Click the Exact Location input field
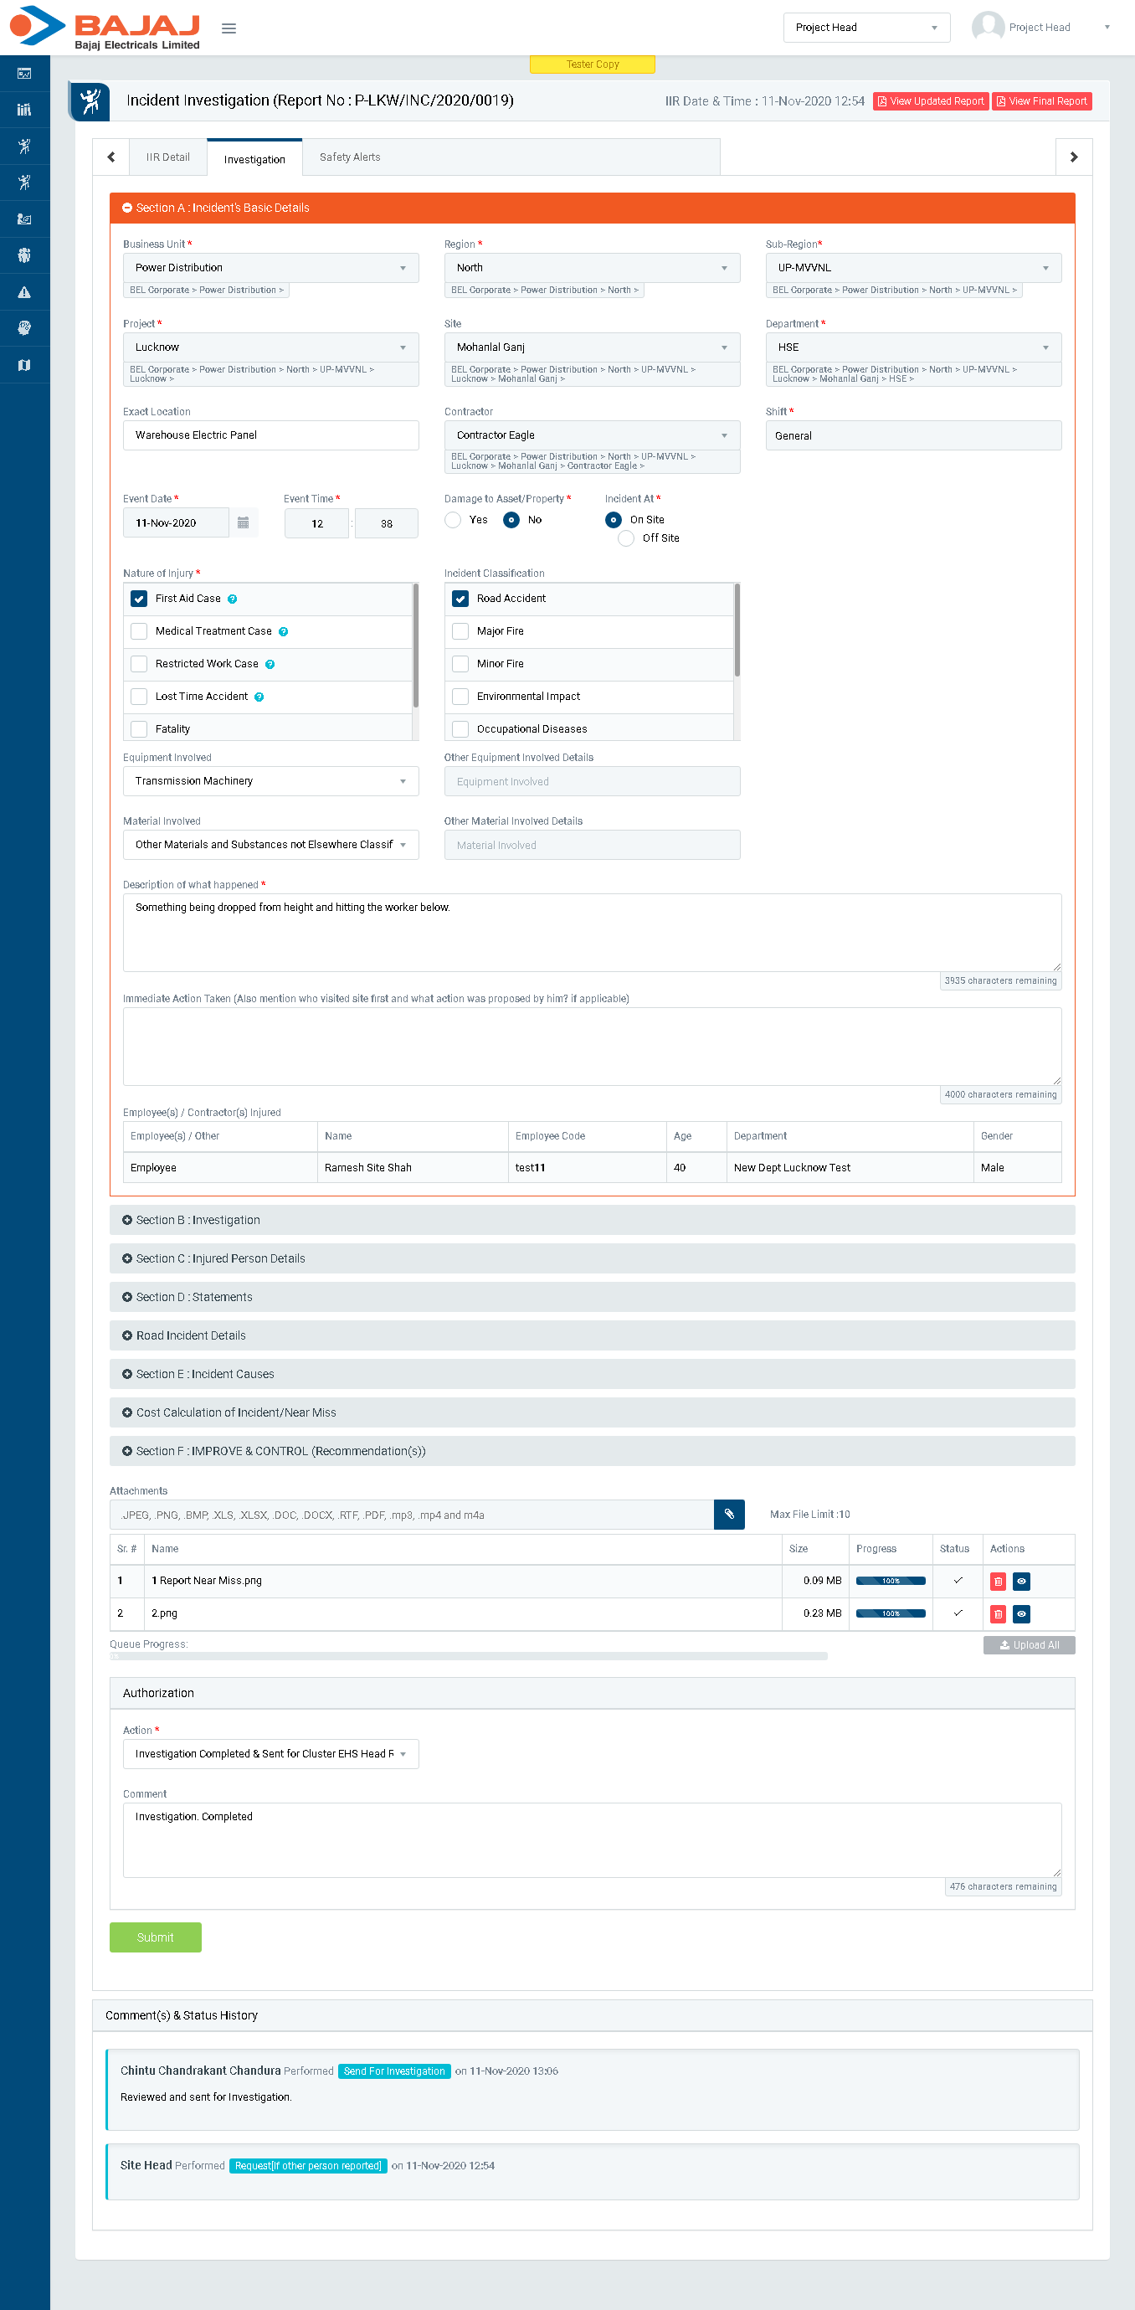Image resolution: width=1135 pixels, height=2310 pixels. tap(270, 436)
